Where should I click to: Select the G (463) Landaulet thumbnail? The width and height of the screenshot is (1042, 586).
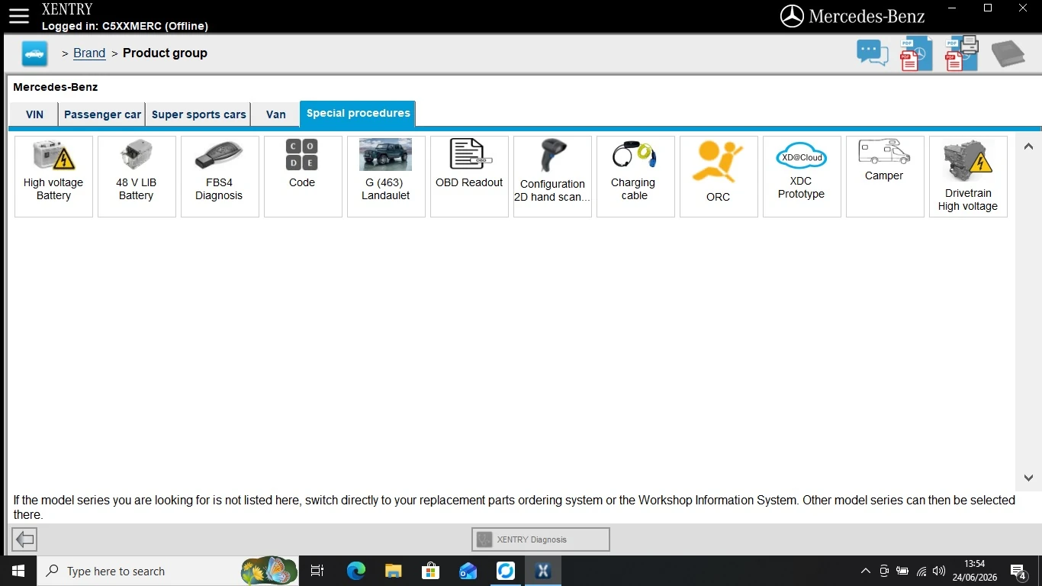(386, 176)
